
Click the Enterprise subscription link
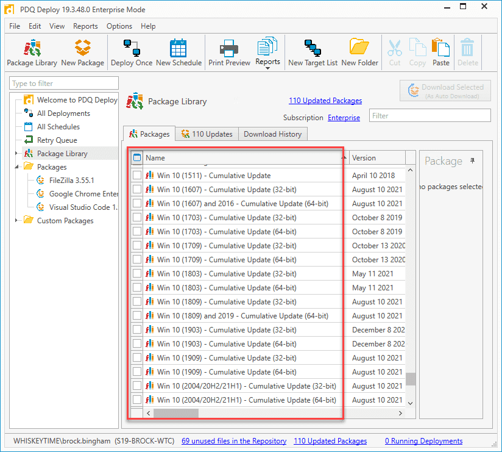click(x=344, y=118)
